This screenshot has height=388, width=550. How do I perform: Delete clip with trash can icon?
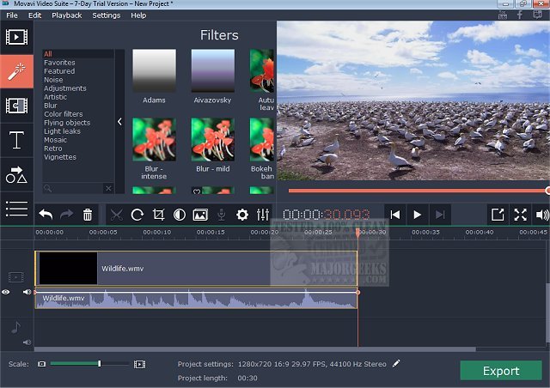(x=88, y=215)
